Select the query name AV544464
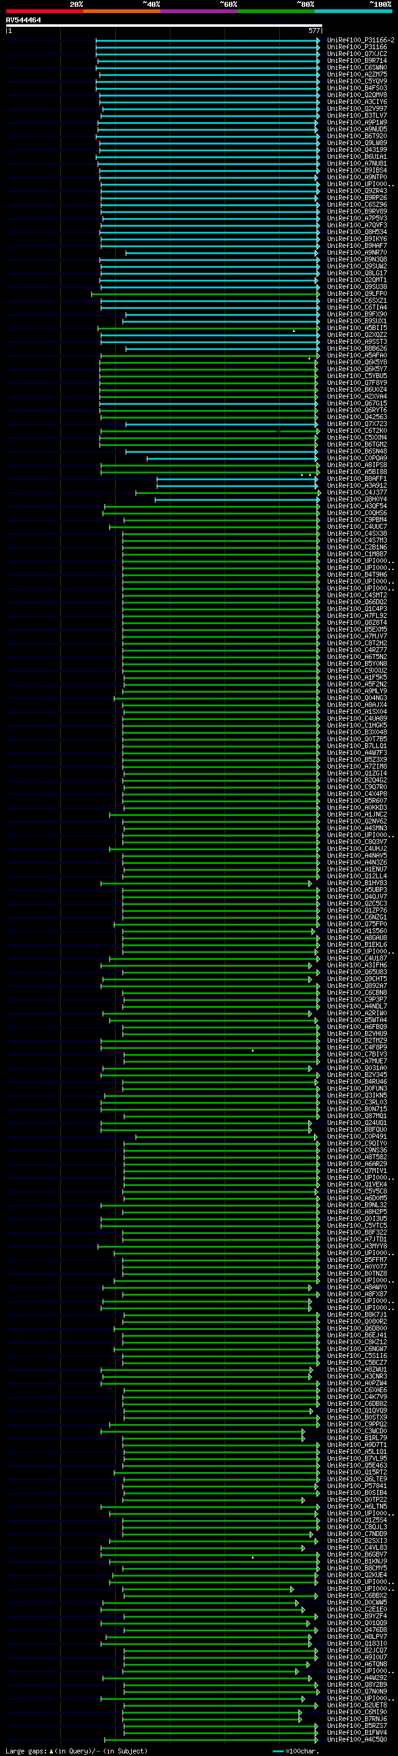 pos(23,20)
